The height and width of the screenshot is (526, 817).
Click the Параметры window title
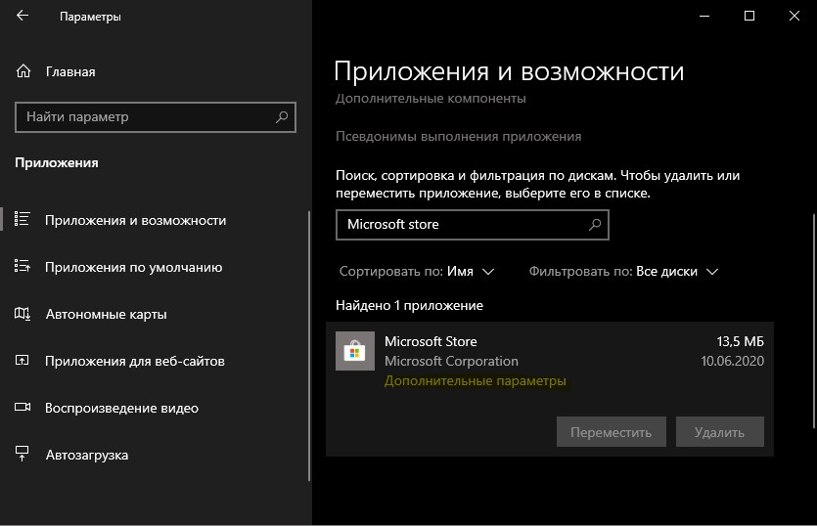[x=90, y=17]
